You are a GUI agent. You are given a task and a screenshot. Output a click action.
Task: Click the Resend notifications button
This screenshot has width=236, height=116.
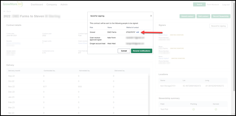point(141,51)
